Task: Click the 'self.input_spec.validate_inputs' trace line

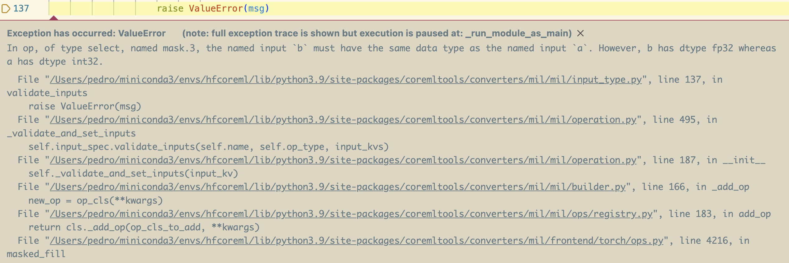Action: pyautogui.click(x=209, y=147)
